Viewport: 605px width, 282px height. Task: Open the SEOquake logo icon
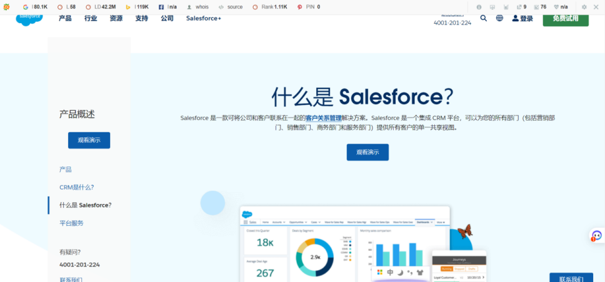tap(6, 7)
